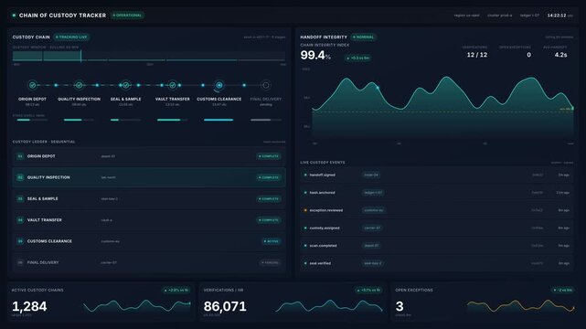Click the ACTIVE badge on Customs Clearance row
Viewport: 586px width, 329px height.
pyautogui.click(x=272, y=241)
